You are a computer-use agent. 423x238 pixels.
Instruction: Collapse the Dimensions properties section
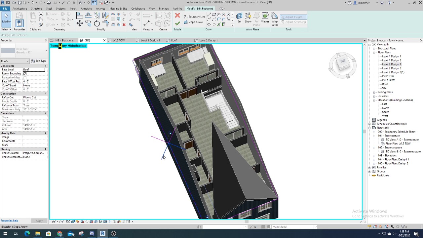(x=46, y=113)
